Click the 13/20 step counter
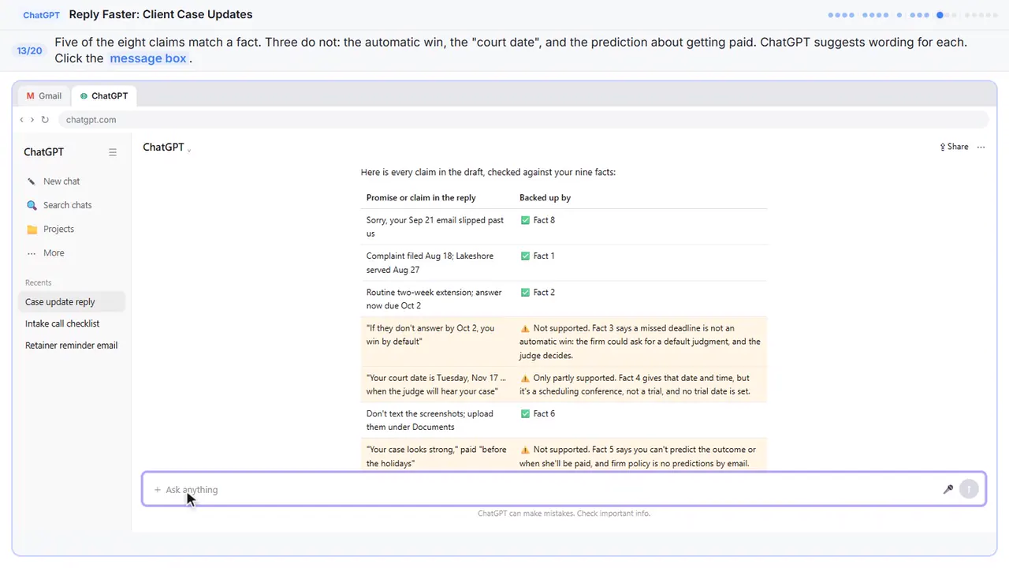 click(29, 50)
